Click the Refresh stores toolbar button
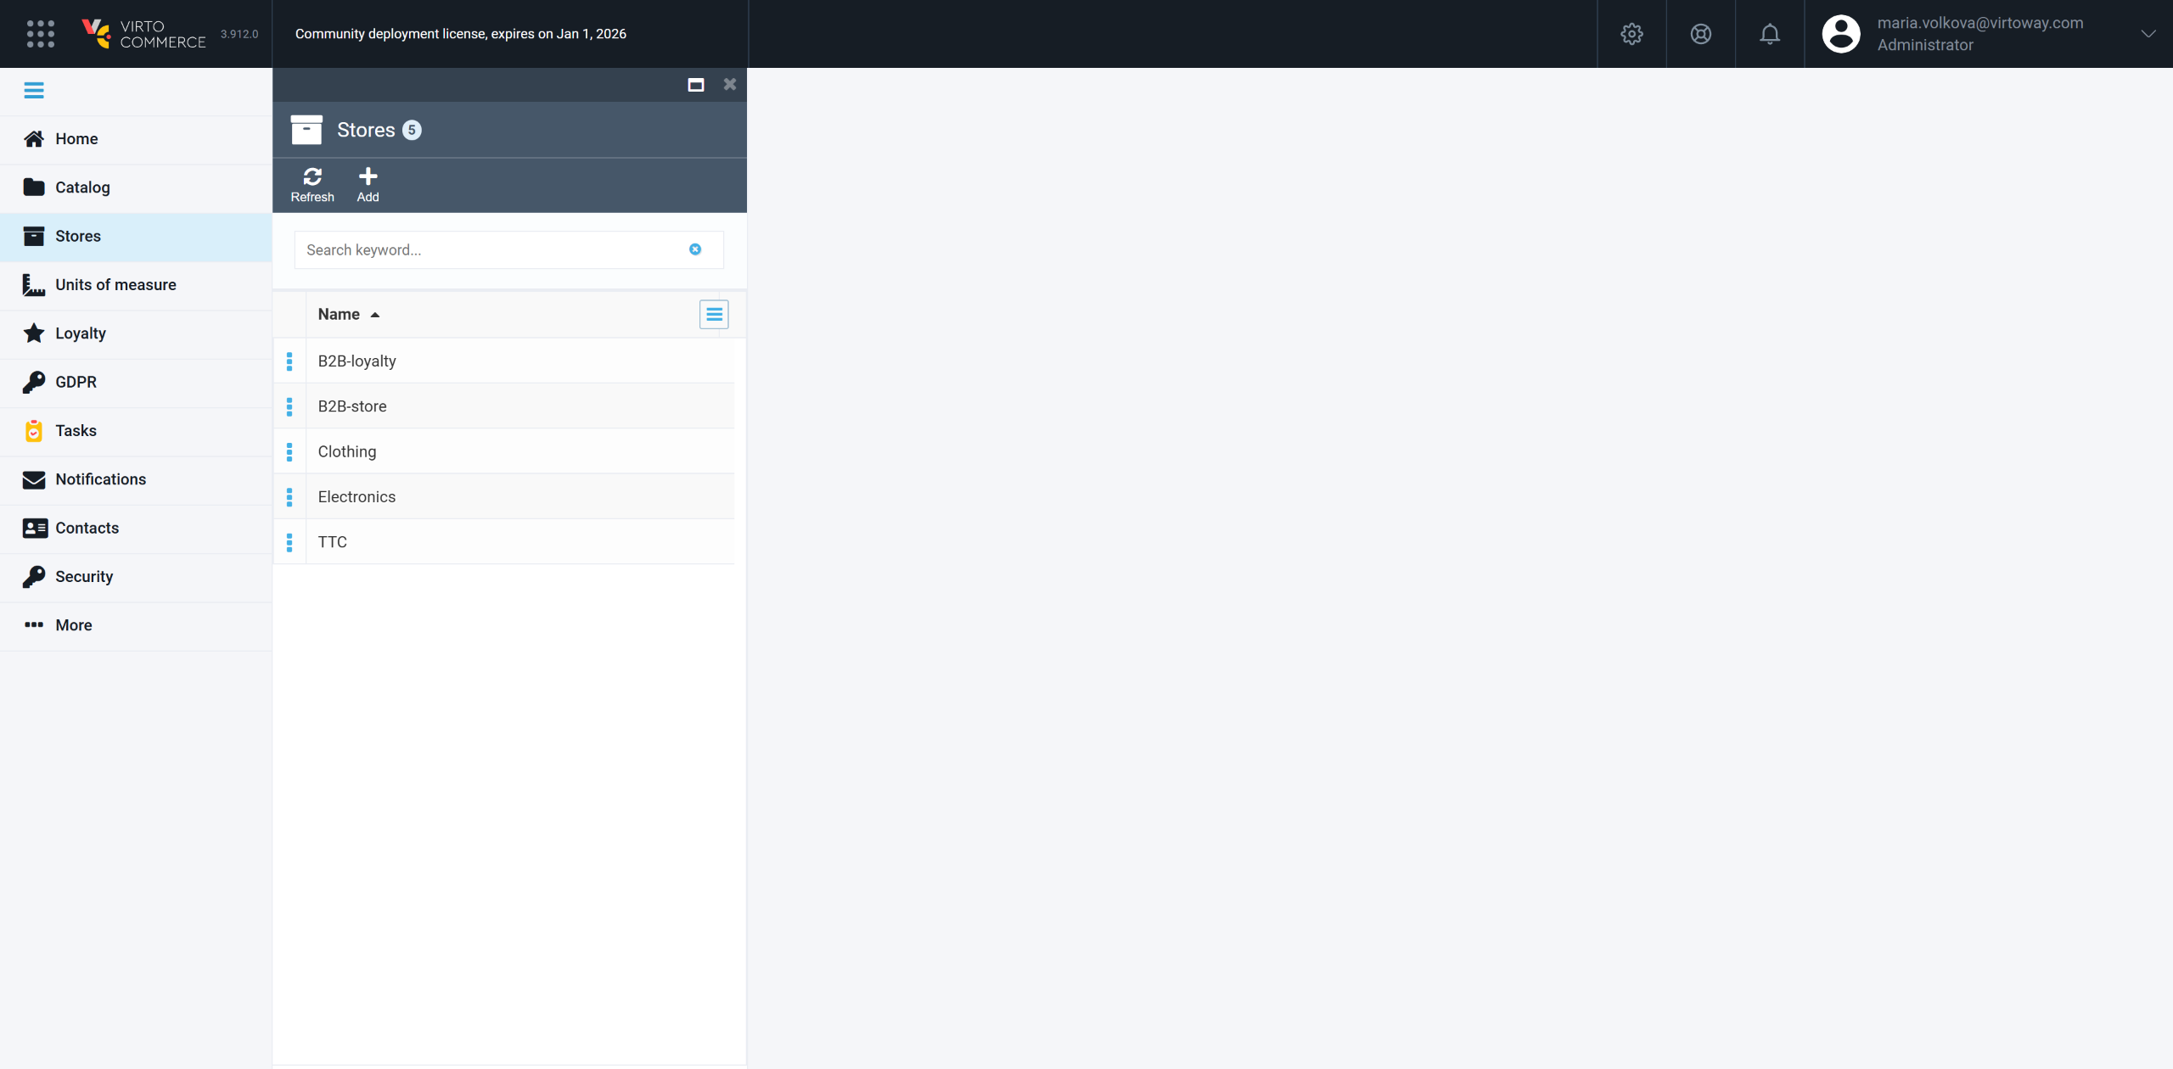 point(312,184)
